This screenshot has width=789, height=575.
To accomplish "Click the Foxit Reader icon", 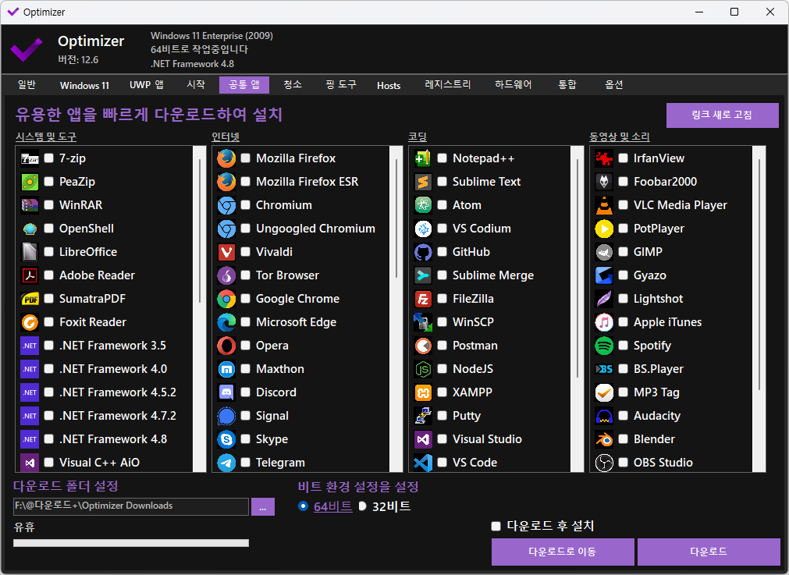I will coord(30,322).
